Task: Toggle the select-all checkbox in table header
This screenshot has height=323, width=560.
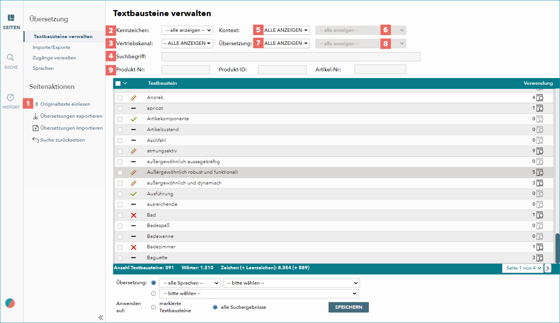Action: click(x=118, y=83)
